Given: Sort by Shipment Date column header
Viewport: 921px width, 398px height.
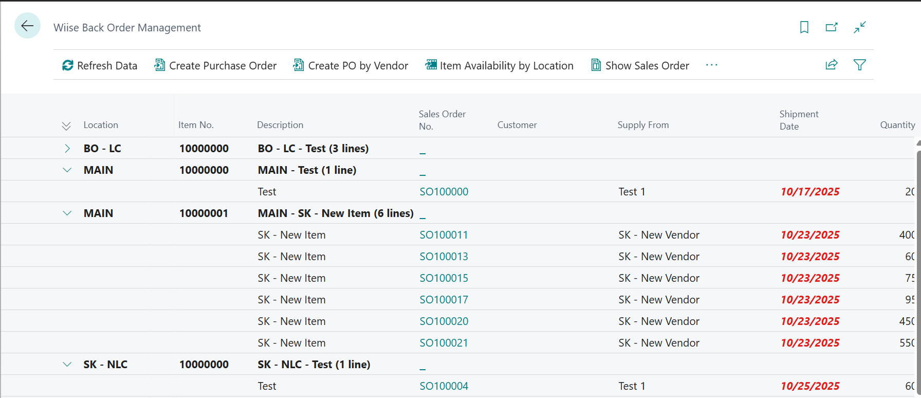Looking at the screenshot, I should point(798,120).
